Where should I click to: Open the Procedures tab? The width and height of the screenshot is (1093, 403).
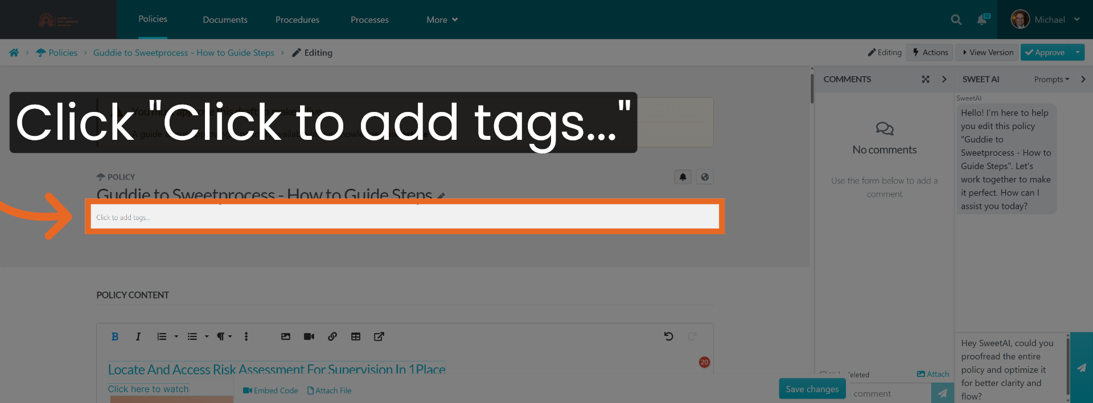297,20
